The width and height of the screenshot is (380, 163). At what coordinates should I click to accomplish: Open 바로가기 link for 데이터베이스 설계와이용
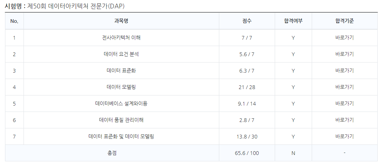point(344,104)
